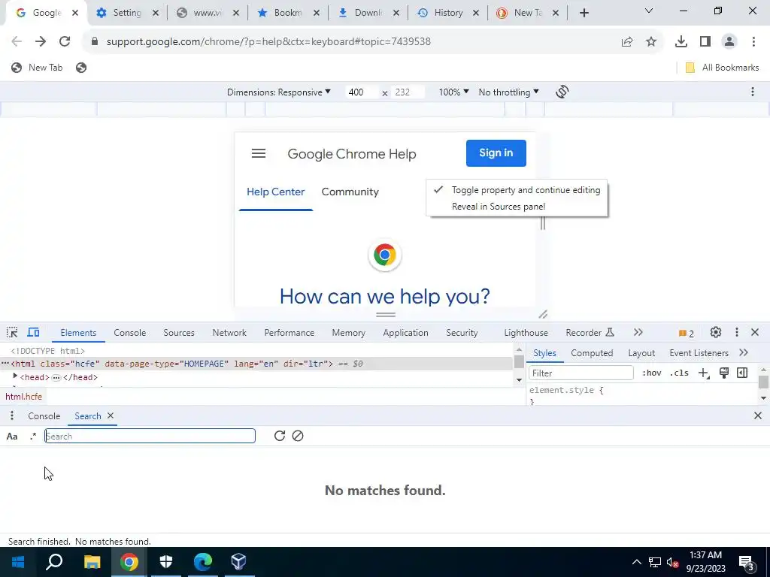
Task: Click the clear search results icon
Action: click(298, 436)
